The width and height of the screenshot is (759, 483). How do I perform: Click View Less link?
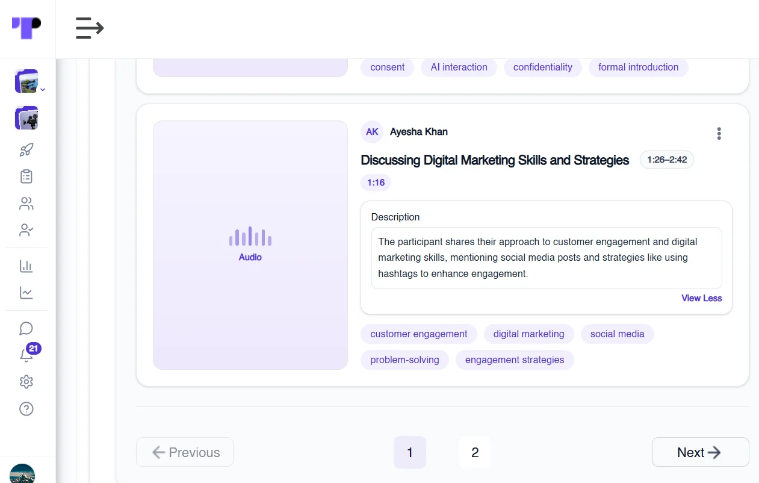[701, 298]
